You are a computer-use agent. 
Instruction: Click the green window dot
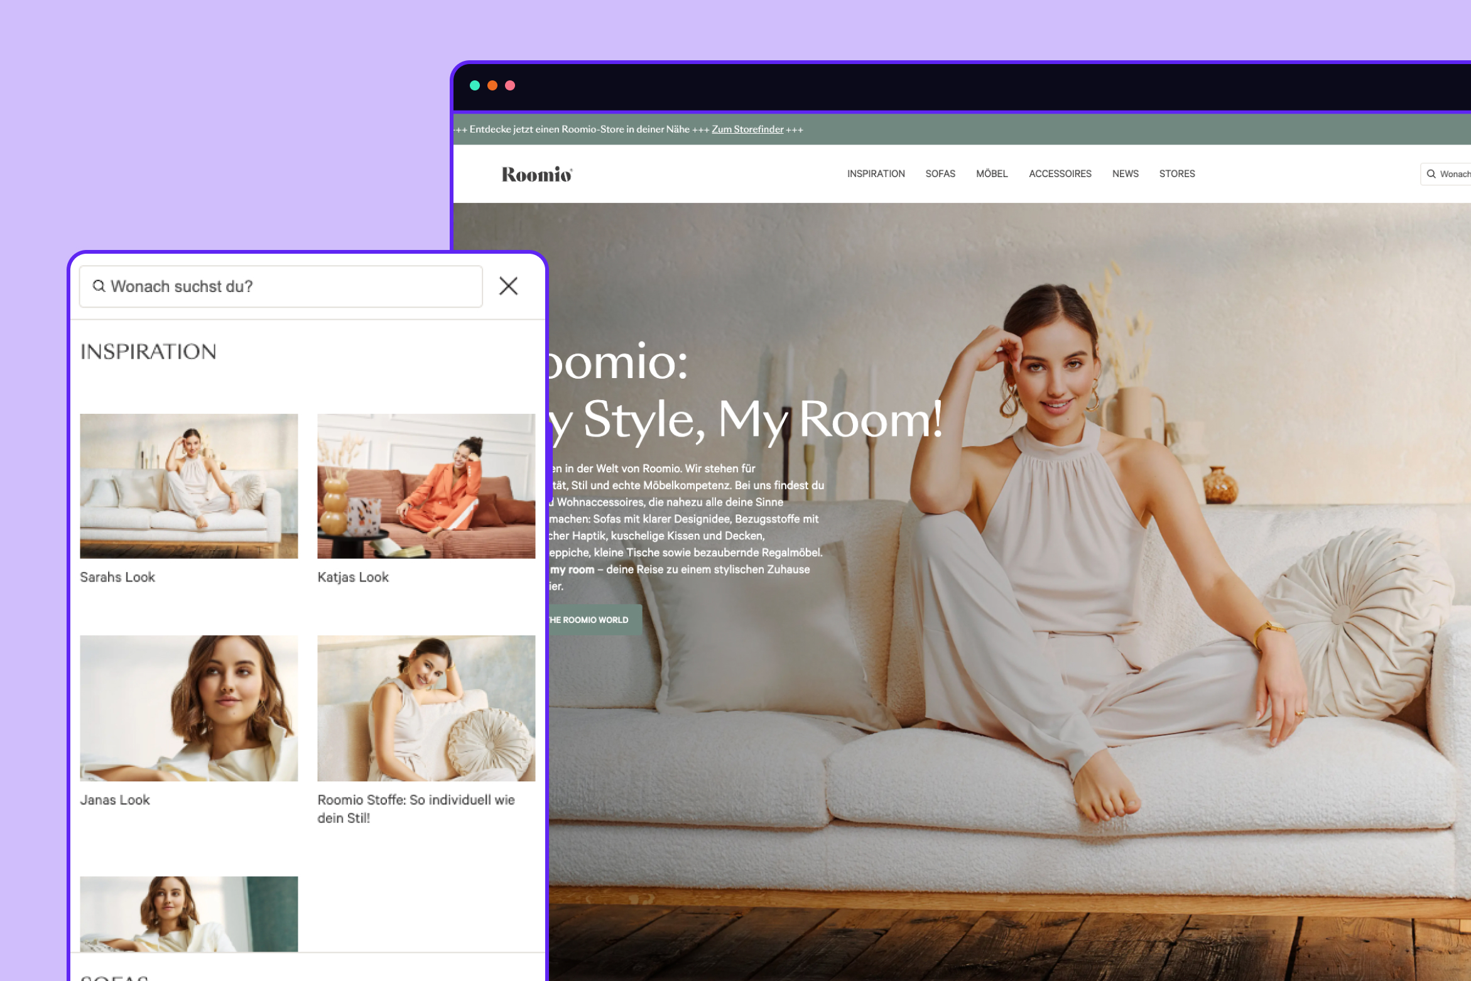click(475, 85)
